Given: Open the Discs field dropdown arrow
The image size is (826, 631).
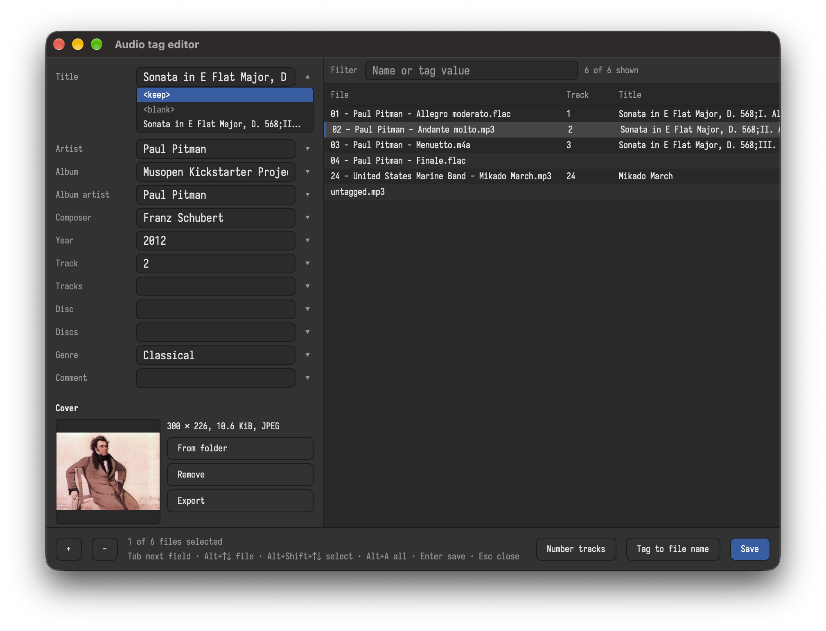Looking at the screenshot, I should tap(307, 332).
